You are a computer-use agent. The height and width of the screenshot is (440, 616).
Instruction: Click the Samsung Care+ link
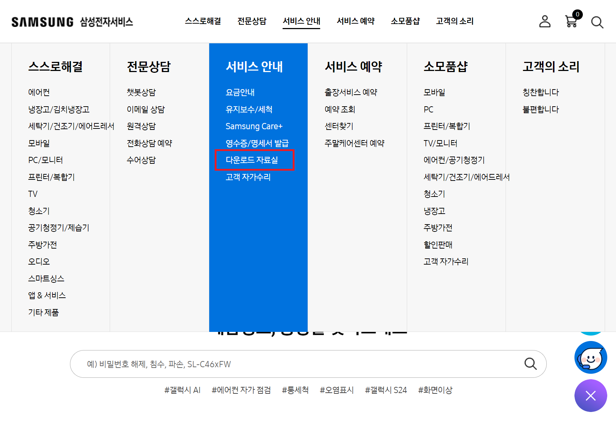pyautogui.click(x=254, y=126)
